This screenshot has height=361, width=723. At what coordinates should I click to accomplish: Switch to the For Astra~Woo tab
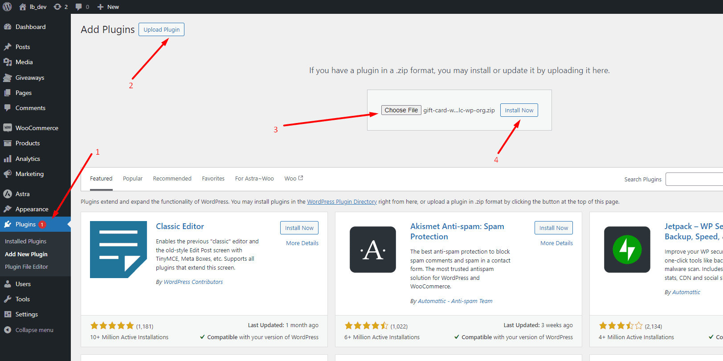pos(254,179)
